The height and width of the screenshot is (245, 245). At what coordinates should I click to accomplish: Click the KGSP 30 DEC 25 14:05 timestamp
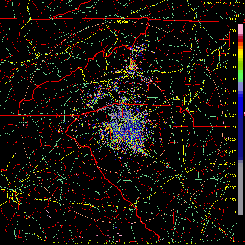(171, 243)
